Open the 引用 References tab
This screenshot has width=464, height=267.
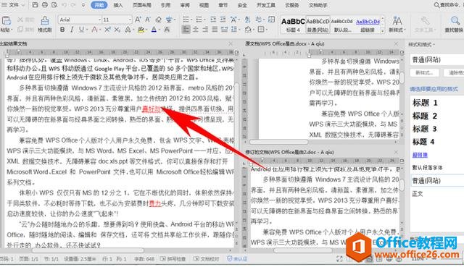165,5
